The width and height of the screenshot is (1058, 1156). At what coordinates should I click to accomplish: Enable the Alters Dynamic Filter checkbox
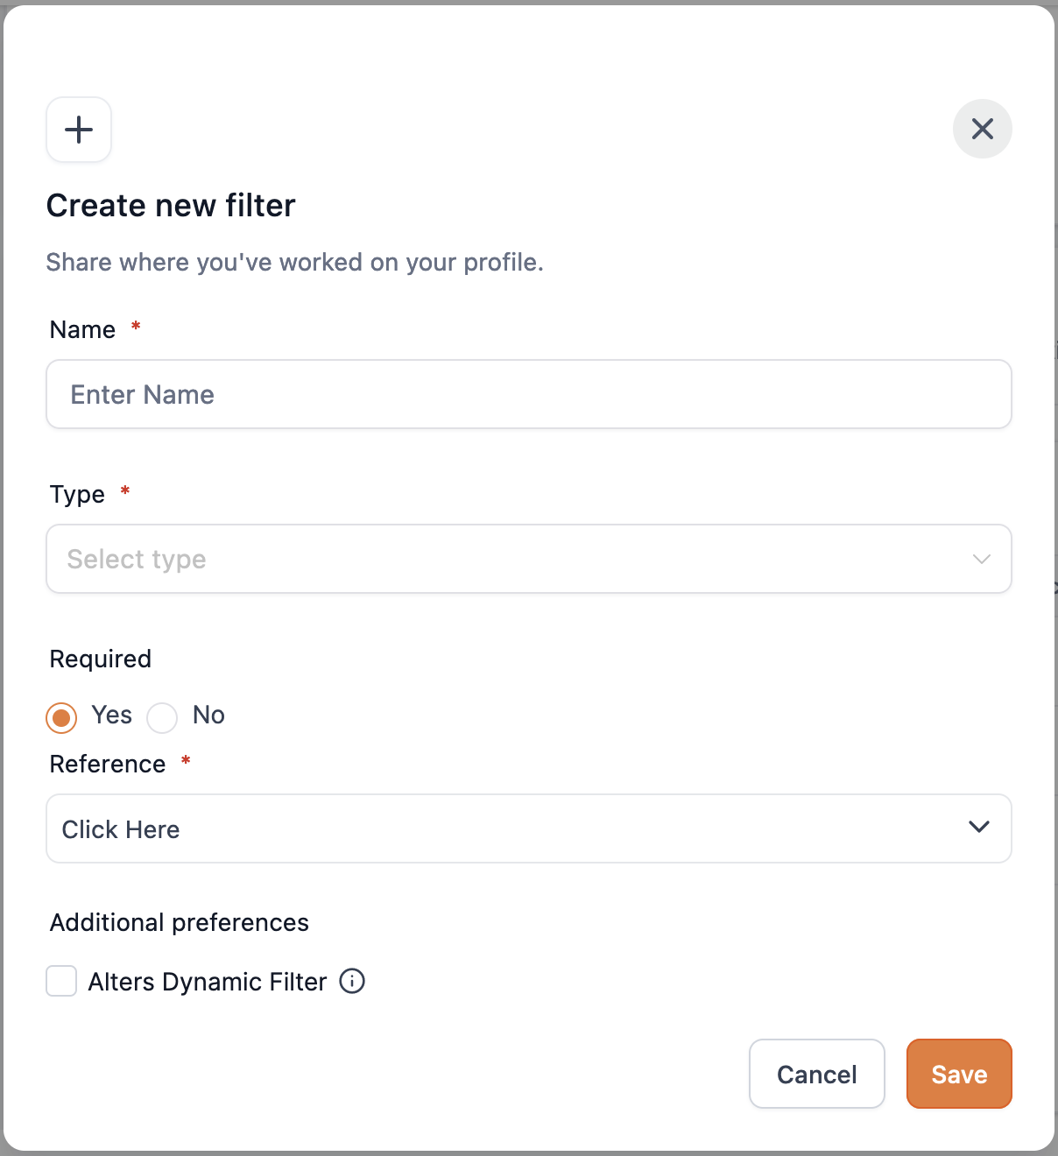click(61, 981)
